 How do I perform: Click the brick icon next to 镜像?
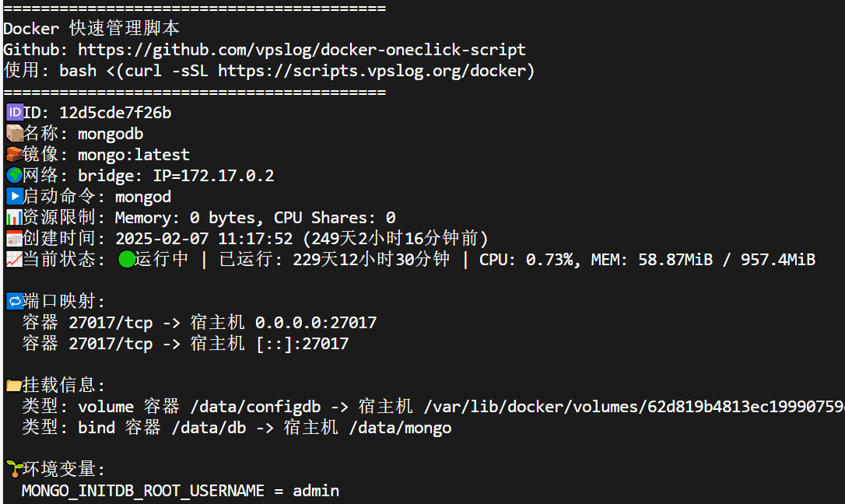click(13, 155)
